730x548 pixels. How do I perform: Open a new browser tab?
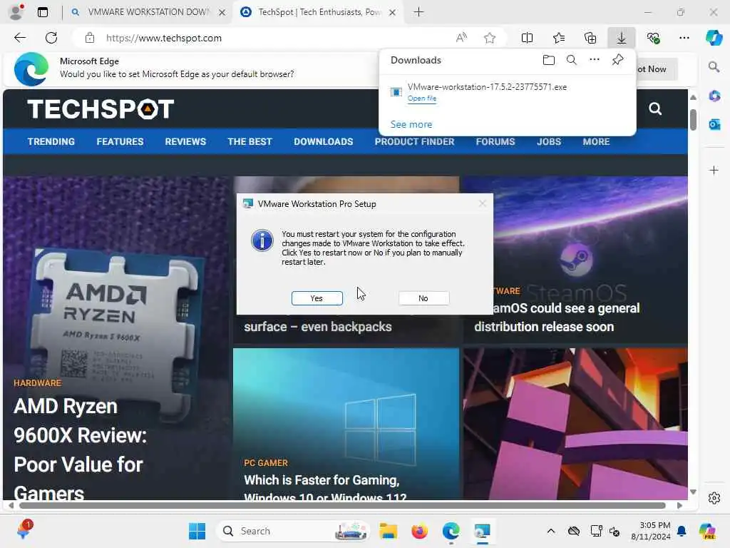tap(418, 12)
